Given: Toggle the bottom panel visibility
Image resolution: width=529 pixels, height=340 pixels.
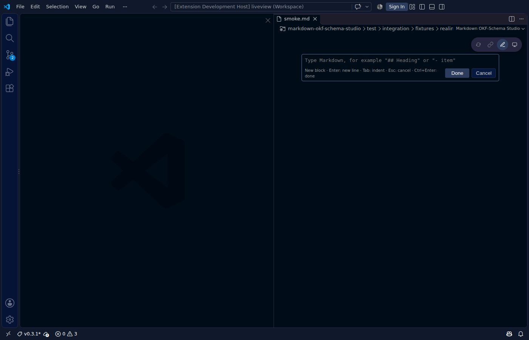Looking at the screenshot, I should click(432, 7).
